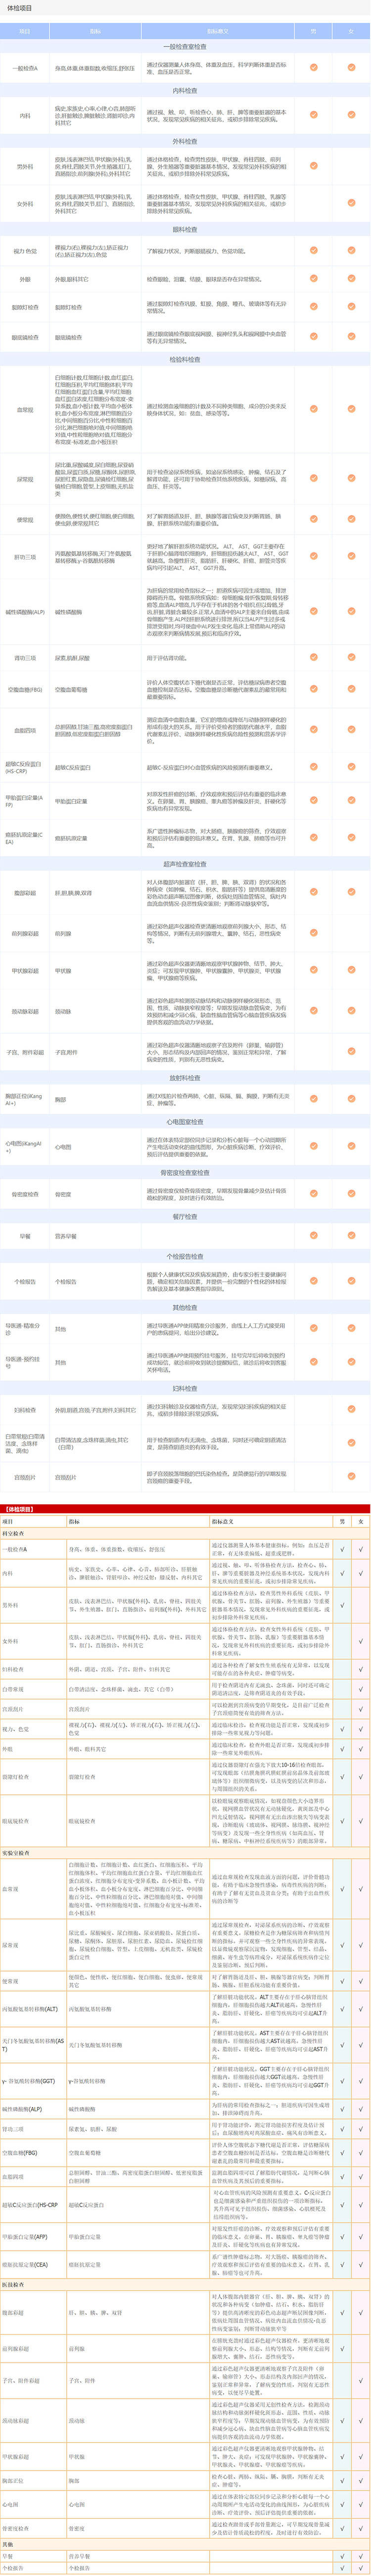Click the orange male check for 血脂四项
The width and height of the screenshot is (371, 2576).
click(314, 730)
